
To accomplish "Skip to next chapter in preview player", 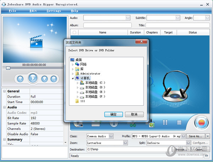I will coord(54,79).
